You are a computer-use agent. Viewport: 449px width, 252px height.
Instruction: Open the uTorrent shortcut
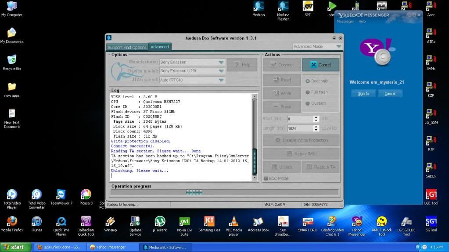tap(160, 224)
